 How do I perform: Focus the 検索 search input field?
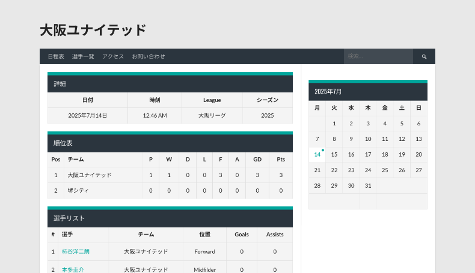pos(378,56)
